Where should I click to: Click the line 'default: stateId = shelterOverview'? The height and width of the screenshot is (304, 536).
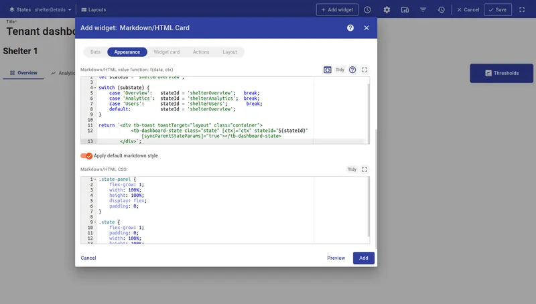tap(172, 109)
